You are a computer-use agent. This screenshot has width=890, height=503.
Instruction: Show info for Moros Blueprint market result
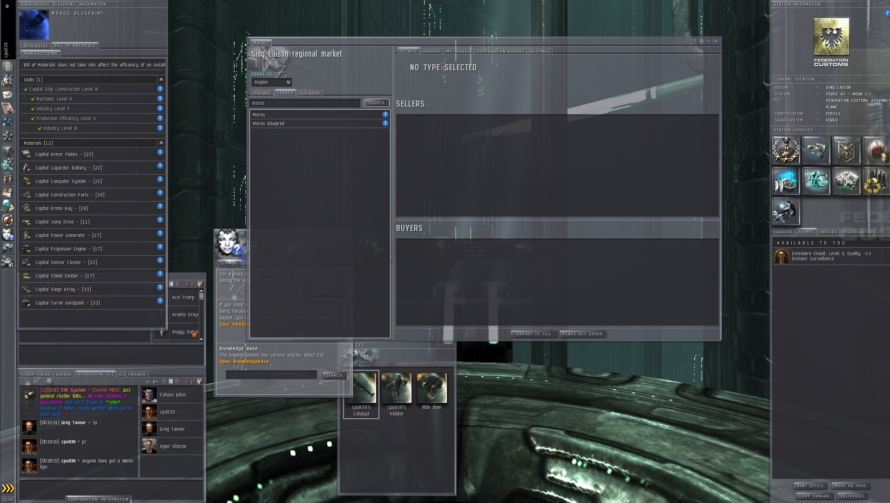coord(385,123)
